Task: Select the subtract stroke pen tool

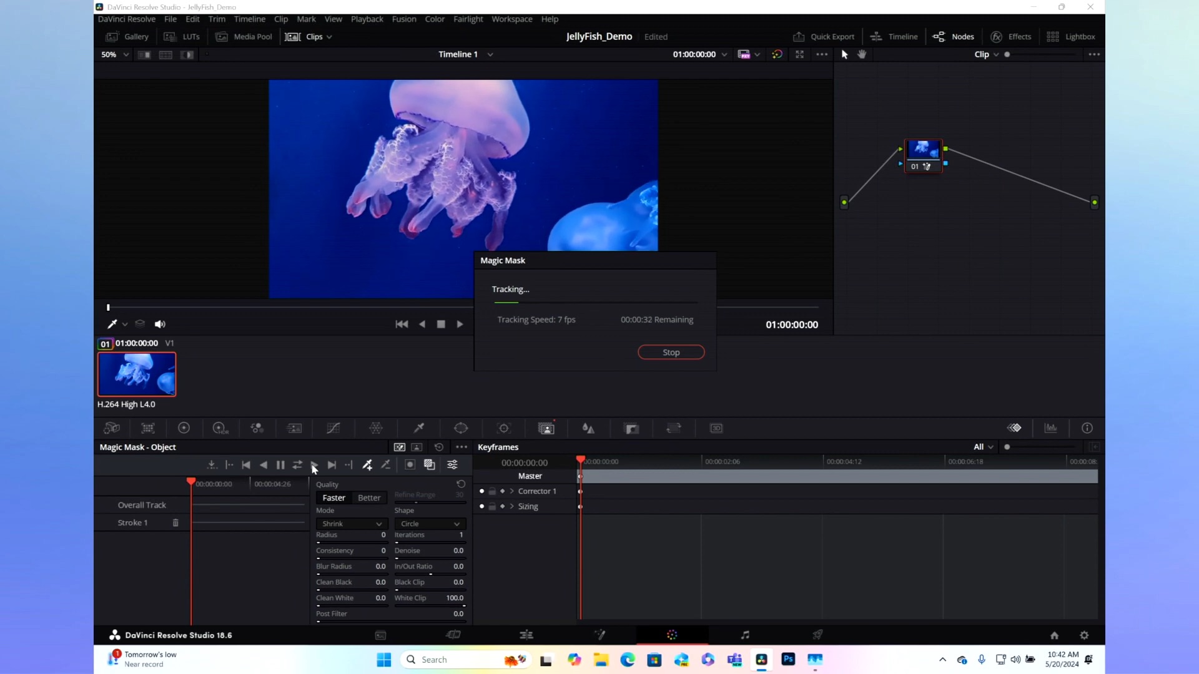Action: (x=386, y=465)
